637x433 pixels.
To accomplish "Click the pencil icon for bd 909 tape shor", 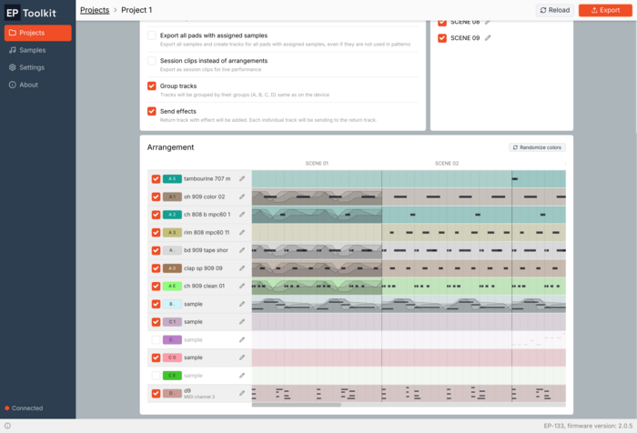I will click(242, 250).
